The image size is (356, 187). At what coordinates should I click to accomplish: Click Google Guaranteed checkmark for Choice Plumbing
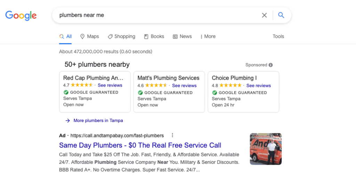coord(215,92)
